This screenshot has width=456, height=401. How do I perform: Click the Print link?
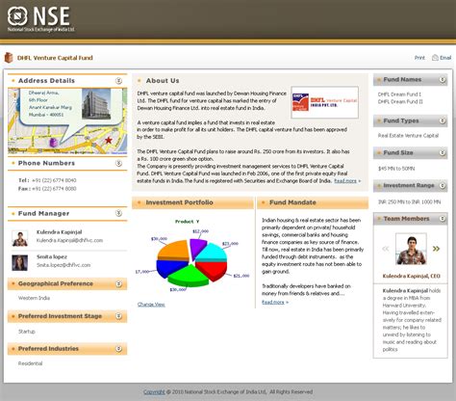(x=419, y=58)
